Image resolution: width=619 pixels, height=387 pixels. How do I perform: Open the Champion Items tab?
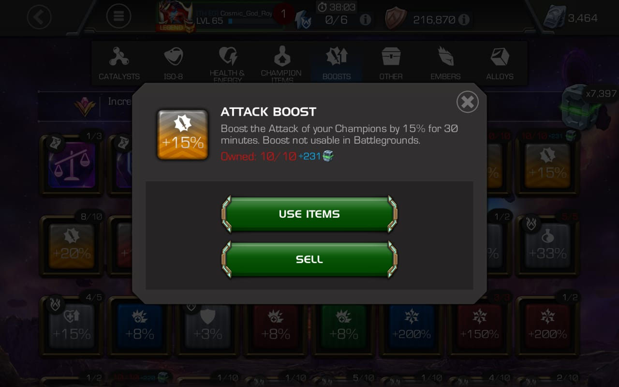(281, 63)
